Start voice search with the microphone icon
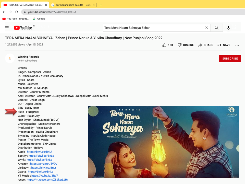Screen dimensions: 245x184 (x=228, y=28)
